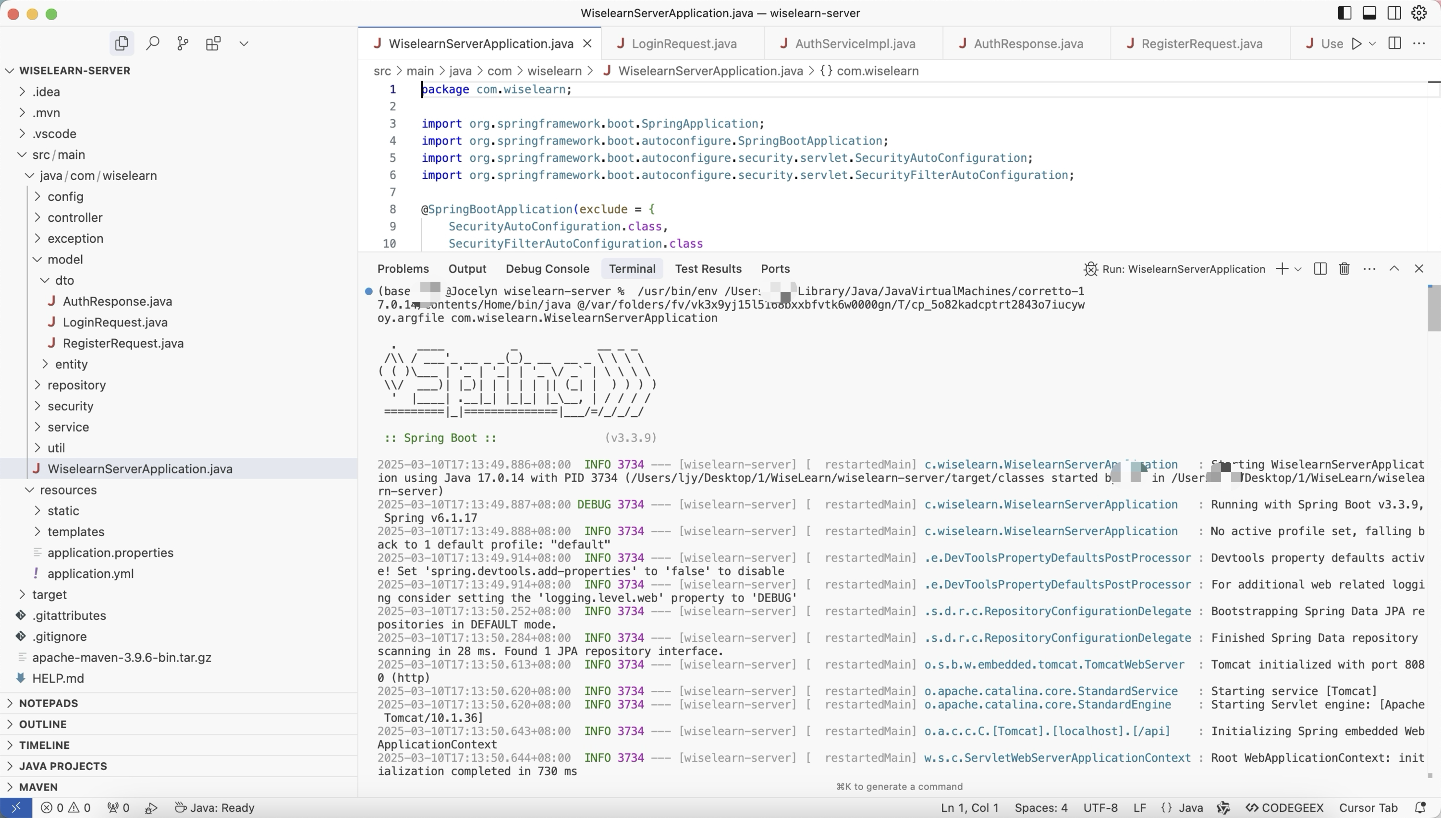Open the Problems panel tab
The width and height of the screenshot is (1441, 818).
point(403,269)
